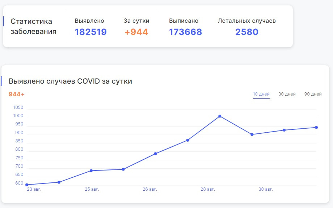Click the За сутки label
This screenshot has width=333, height=208.
[x=136, y=21]
